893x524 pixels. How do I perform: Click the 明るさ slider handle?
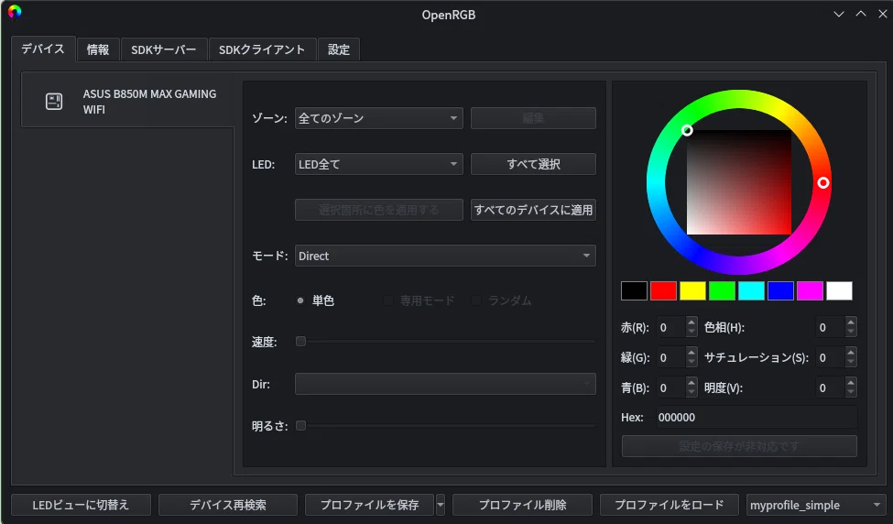300,425
